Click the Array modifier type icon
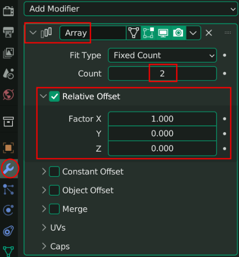Viewport: 239px width, 257px height. [x=46, y=33]
